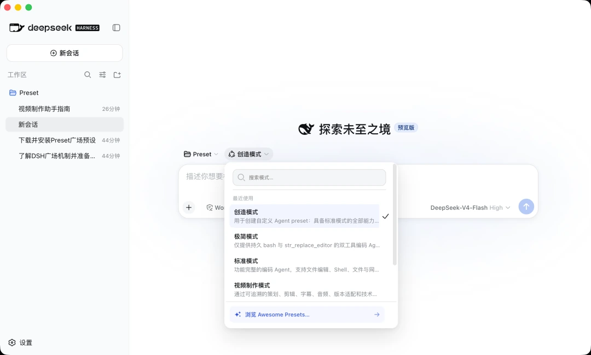This screenshot has width=591, height=355.
Task: Expand the Preset workspace dropdown above input
Action: coord(201,154)
